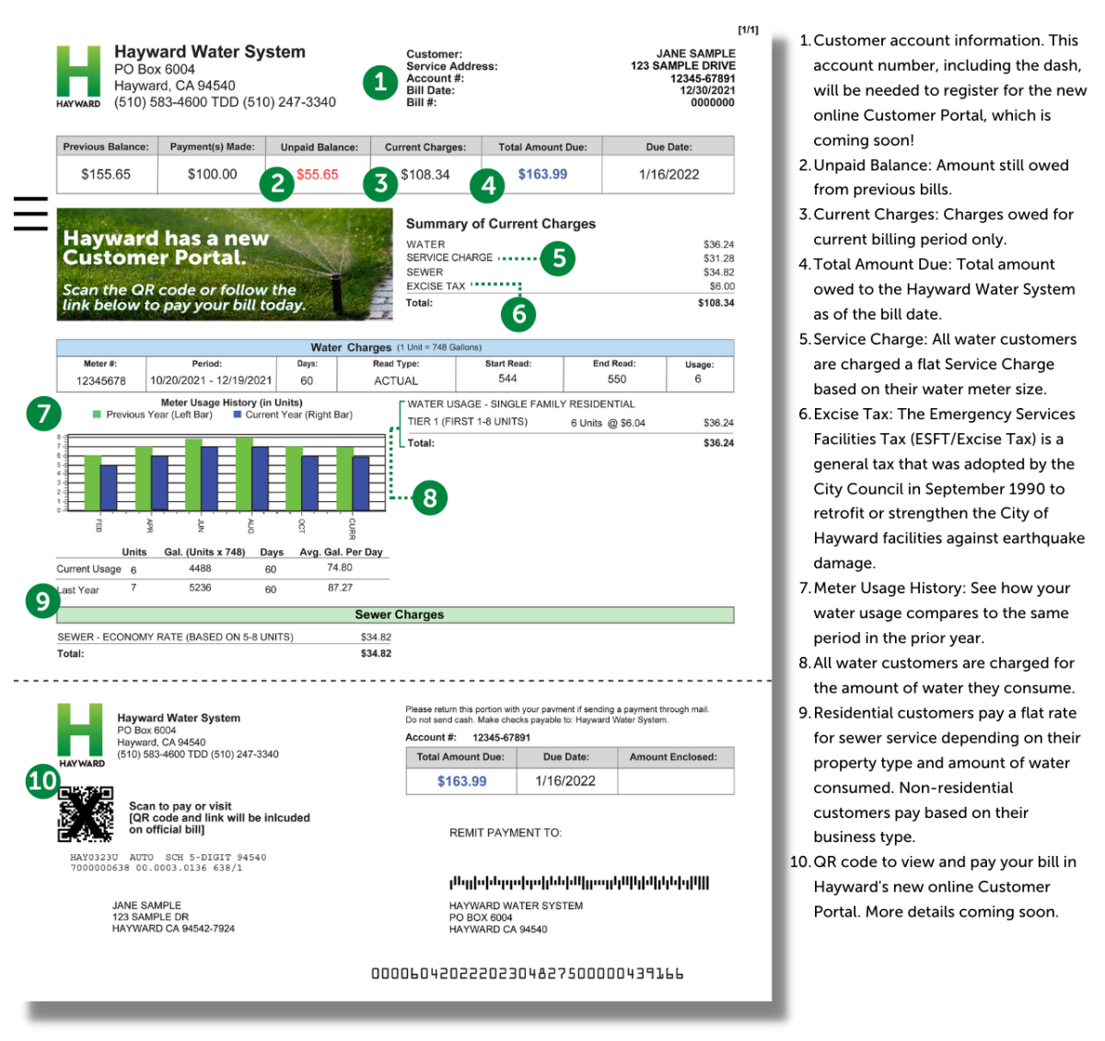The height and width of the screenshot is (1041, 1105).
Task: Click marker 5 beside Service Charge line
Action: coord(558,259)
